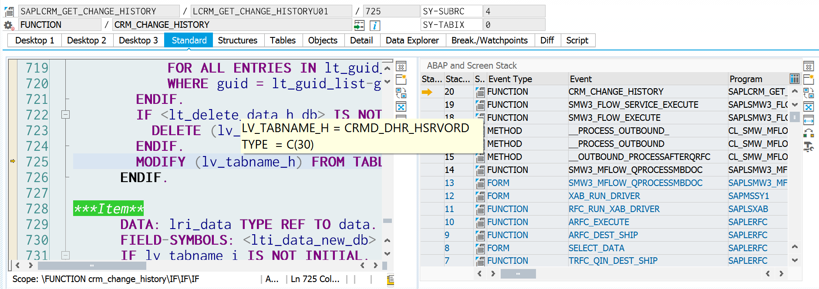Click the Program column header
The height and width of the screenshot is (289, 819).
coord(758,79)
